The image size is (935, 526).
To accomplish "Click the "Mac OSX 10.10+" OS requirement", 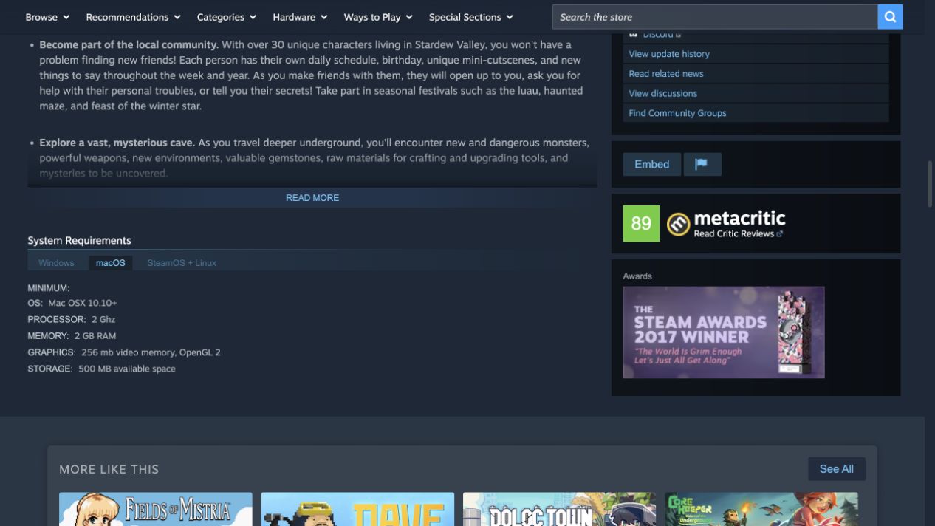I will (x=83, y=304).
